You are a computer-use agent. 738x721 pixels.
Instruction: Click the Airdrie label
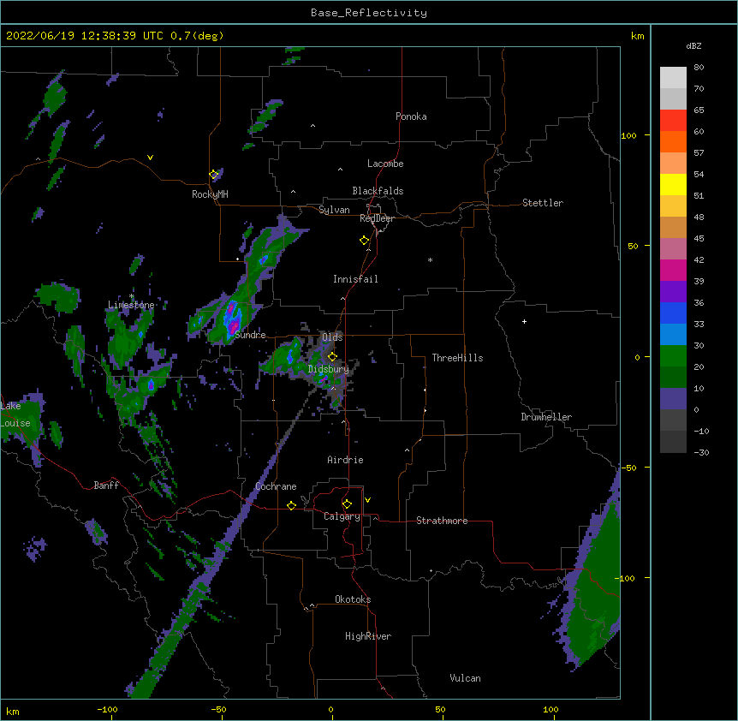click(346, 460)
